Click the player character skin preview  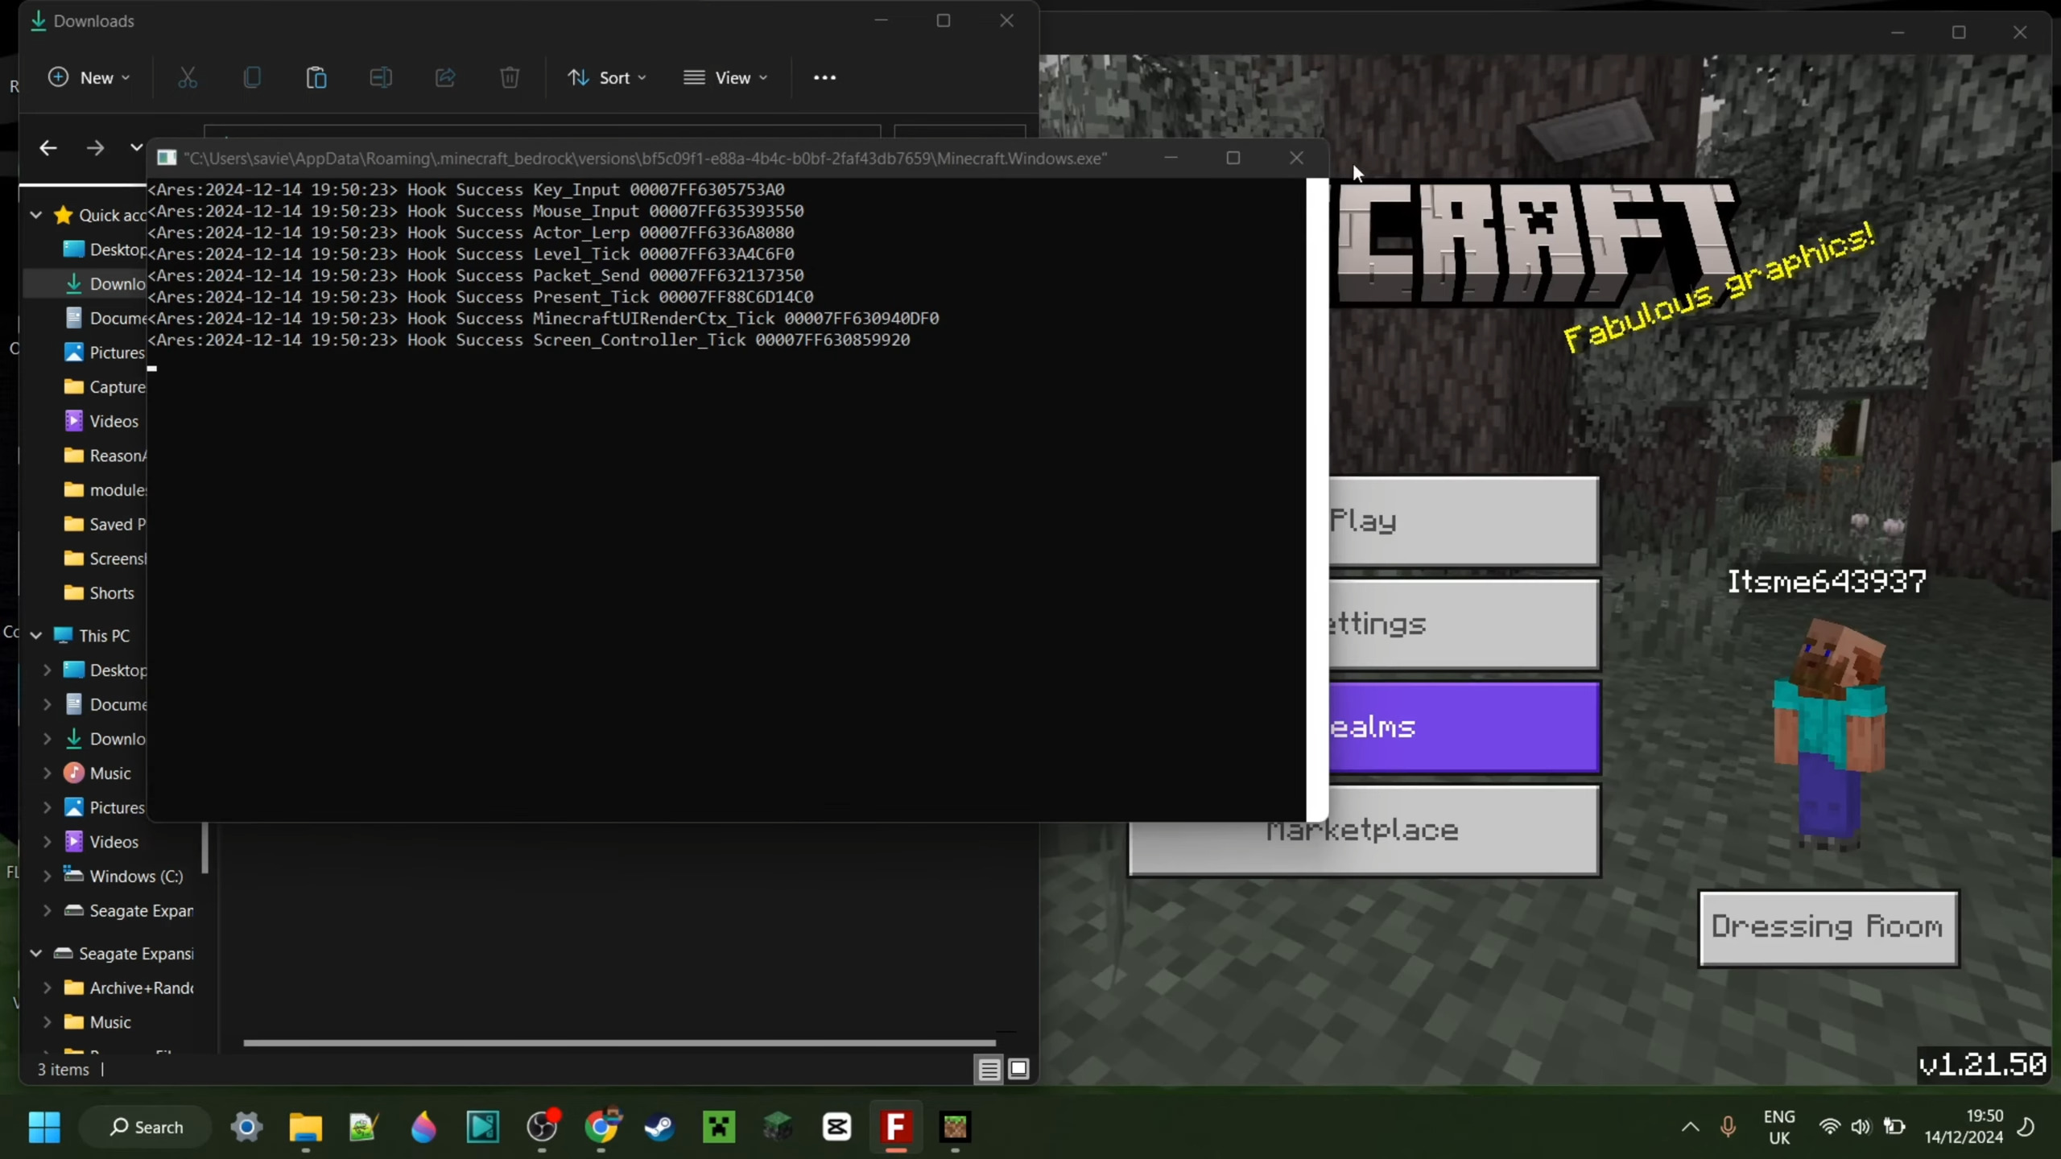point(1831,734)
